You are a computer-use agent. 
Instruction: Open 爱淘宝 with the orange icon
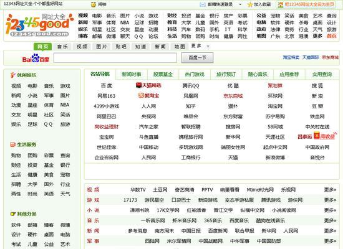(148, 96)
